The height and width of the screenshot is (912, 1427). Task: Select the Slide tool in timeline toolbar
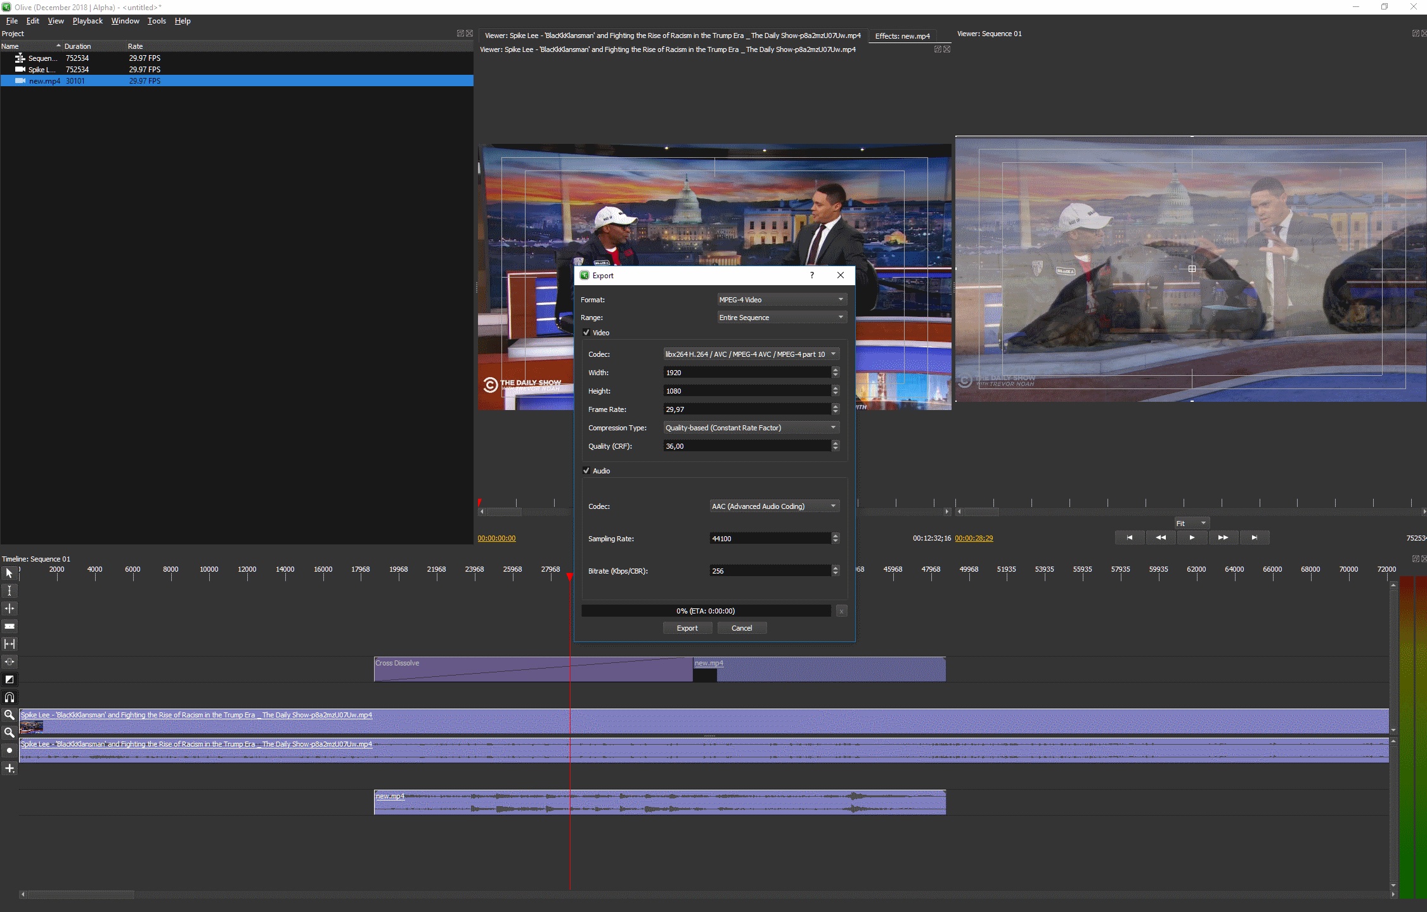click(x=10, y=662)
